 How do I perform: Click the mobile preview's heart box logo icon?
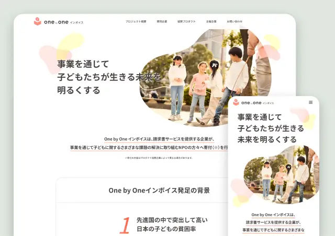(x=236, y=102)
